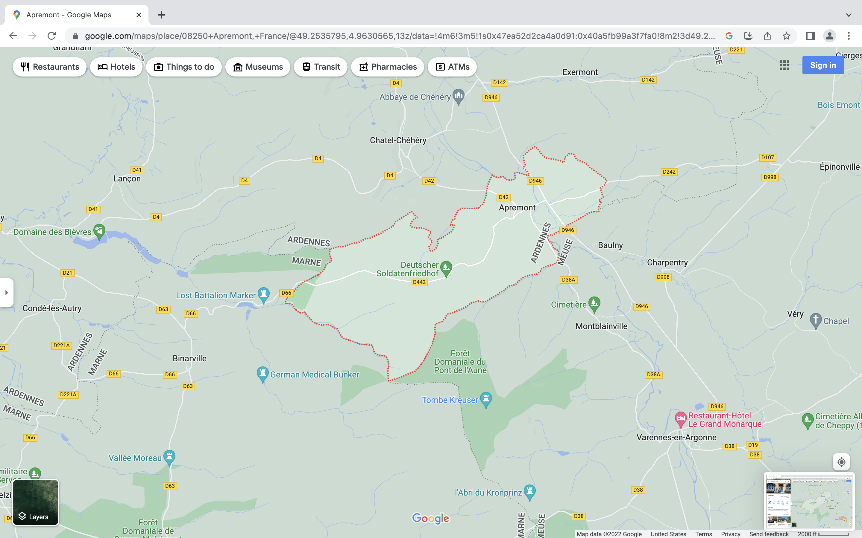Select the Things to do chip
Viewport: 862px width, 538px height.
pos(184,67)
